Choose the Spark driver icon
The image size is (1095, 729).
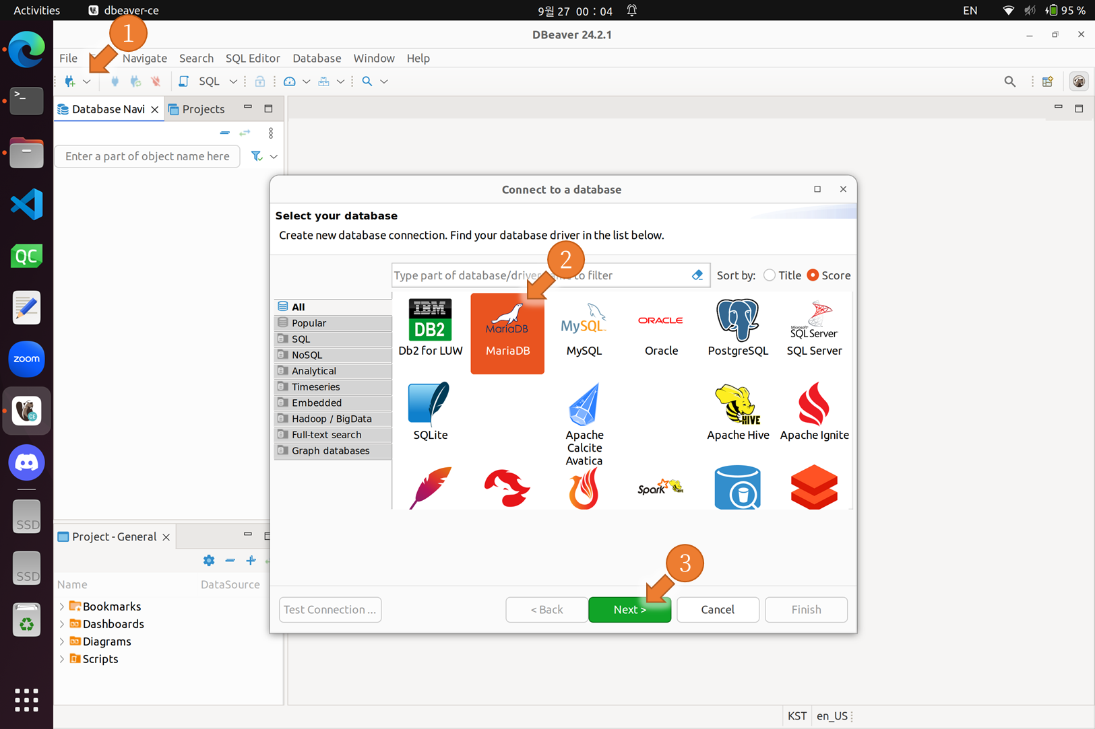click(660, 487)
